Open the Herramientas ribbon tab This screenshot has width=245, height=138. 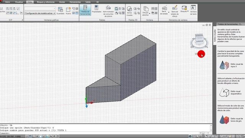click(x=75, y=2)
